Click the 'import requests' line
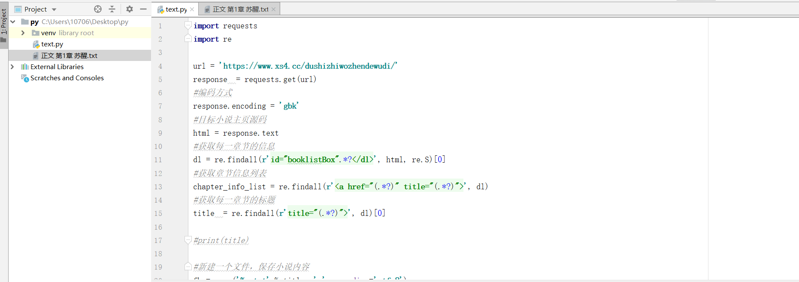 click(x=225, y=26)
